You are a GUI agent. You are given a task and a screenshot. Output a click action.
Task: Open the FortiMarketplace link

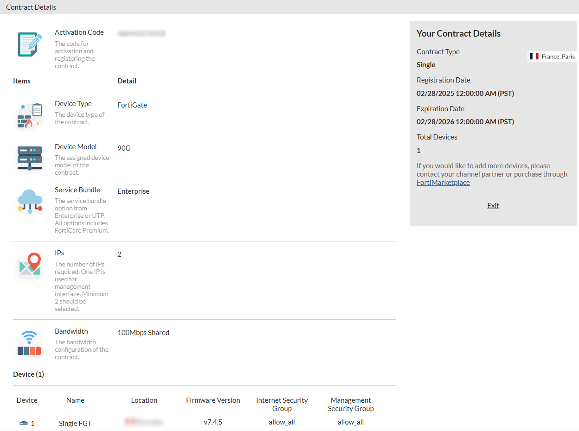(443, 183)
